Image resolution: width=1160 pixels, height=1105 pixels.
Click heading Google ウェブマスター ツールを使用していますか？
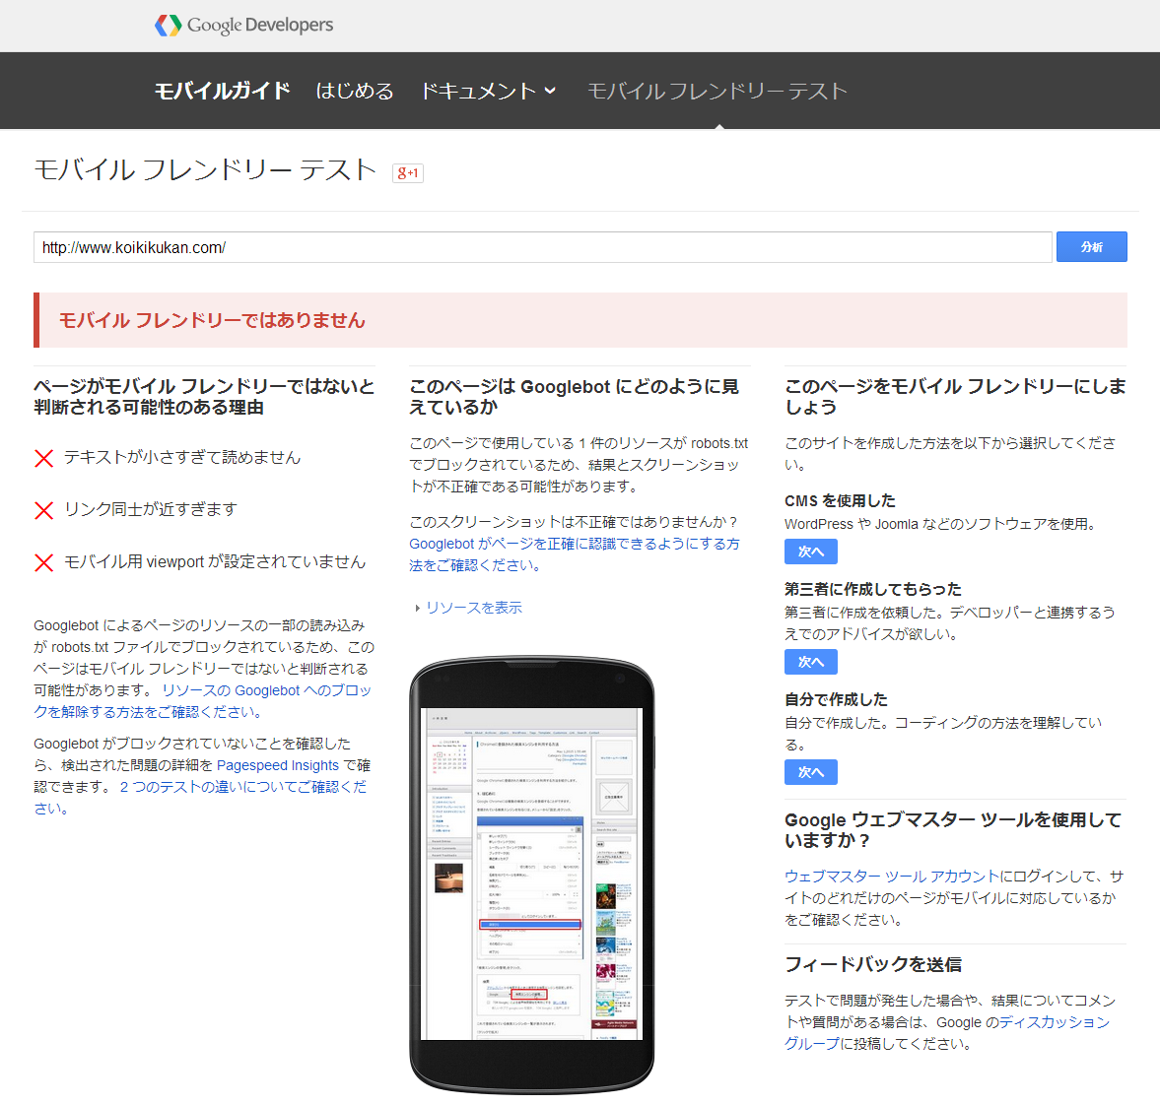pyautogui.click(x=953, y=830)
